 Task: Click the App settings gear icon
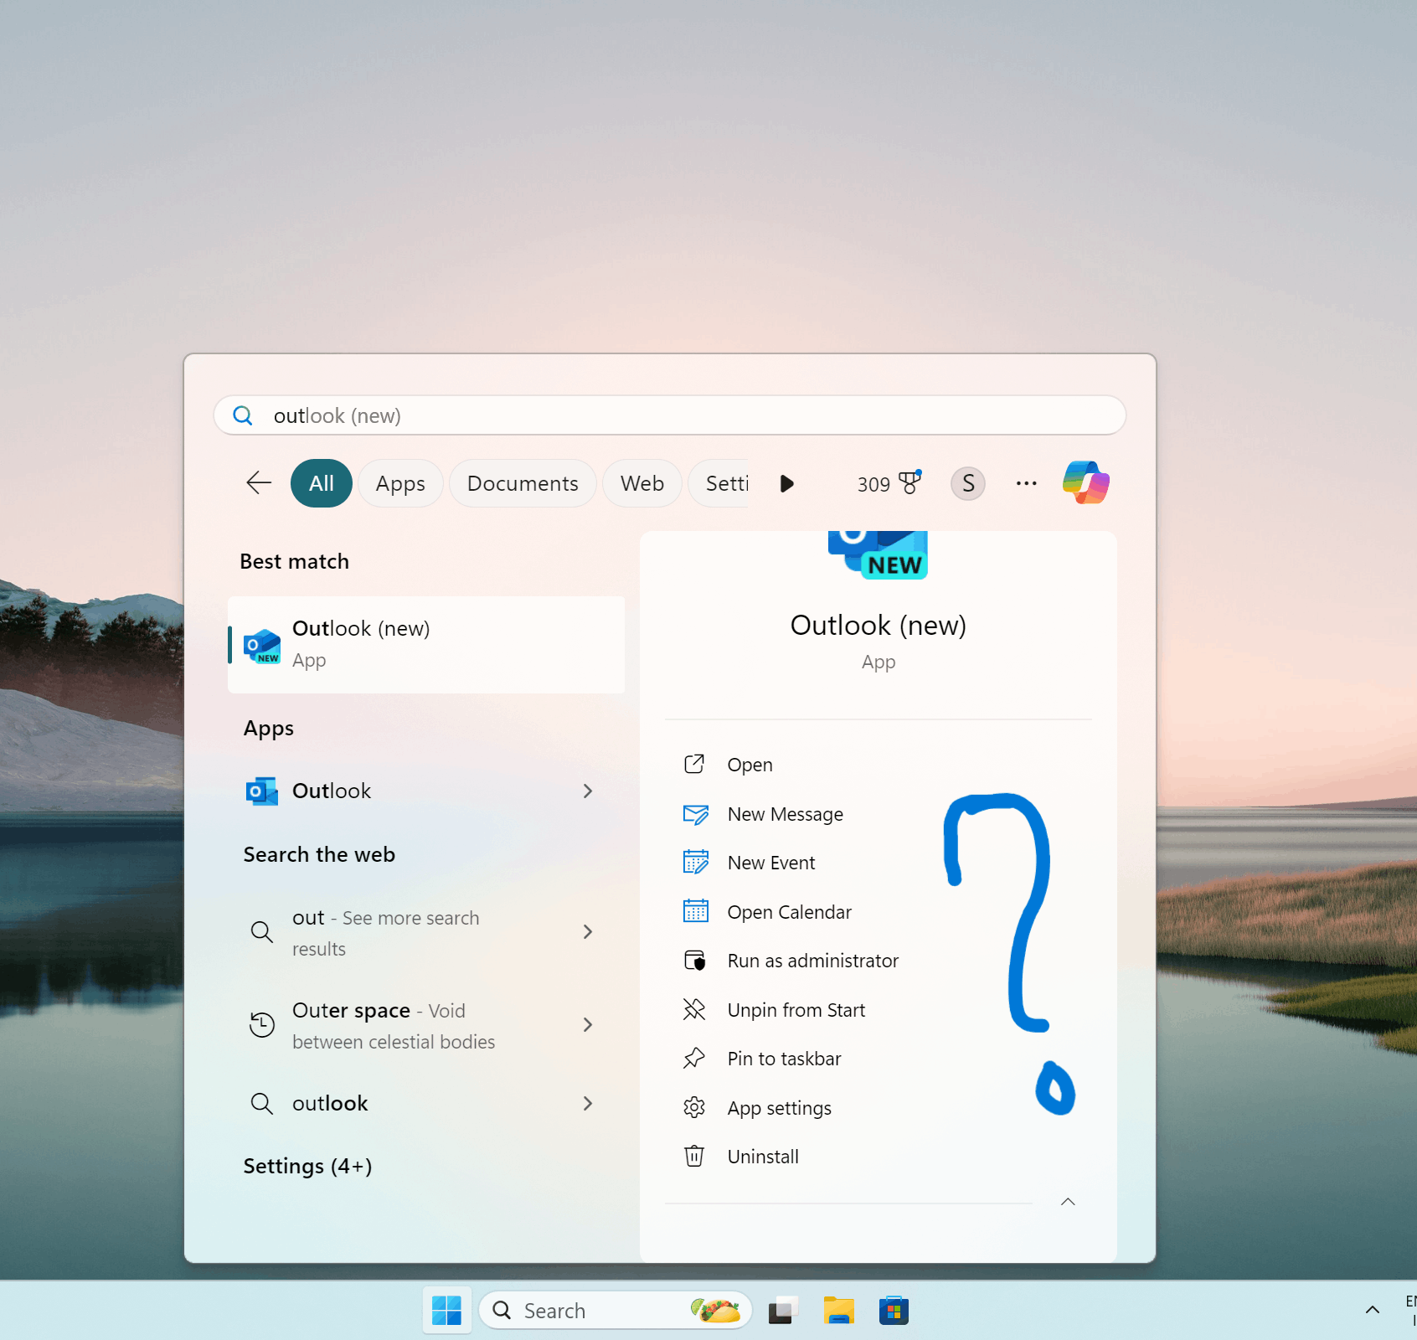(x=694, y=1107)
